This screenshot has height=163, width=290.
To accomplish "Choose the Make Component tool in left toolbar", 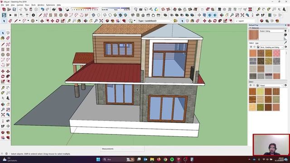I will [x=8, y=33].
